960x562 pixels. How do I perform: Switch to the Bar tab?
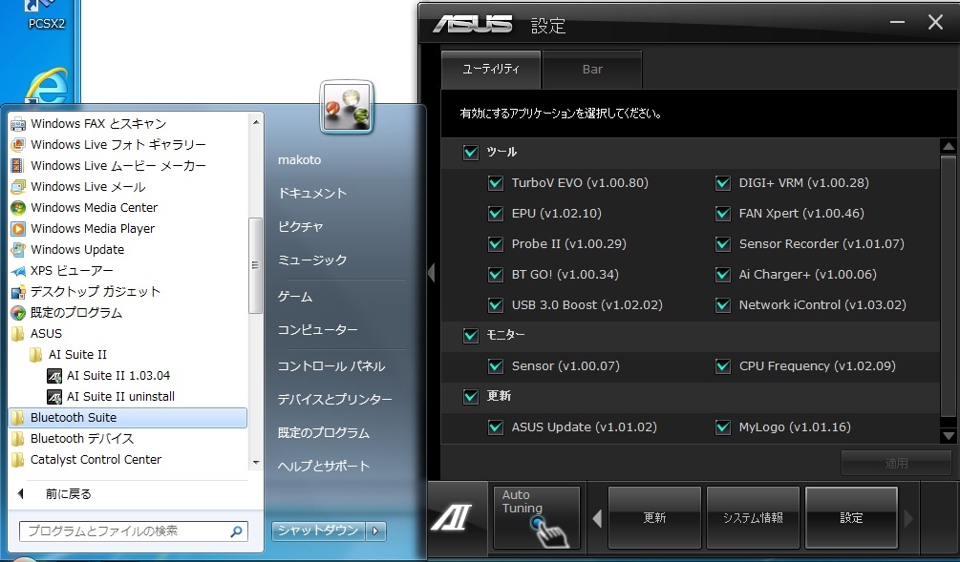[x=592, y=70]
